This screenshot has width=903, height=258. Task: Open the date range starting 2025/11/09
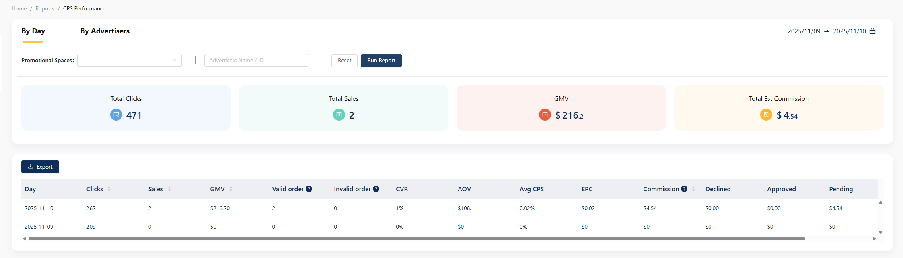click(x=804, y=31)
